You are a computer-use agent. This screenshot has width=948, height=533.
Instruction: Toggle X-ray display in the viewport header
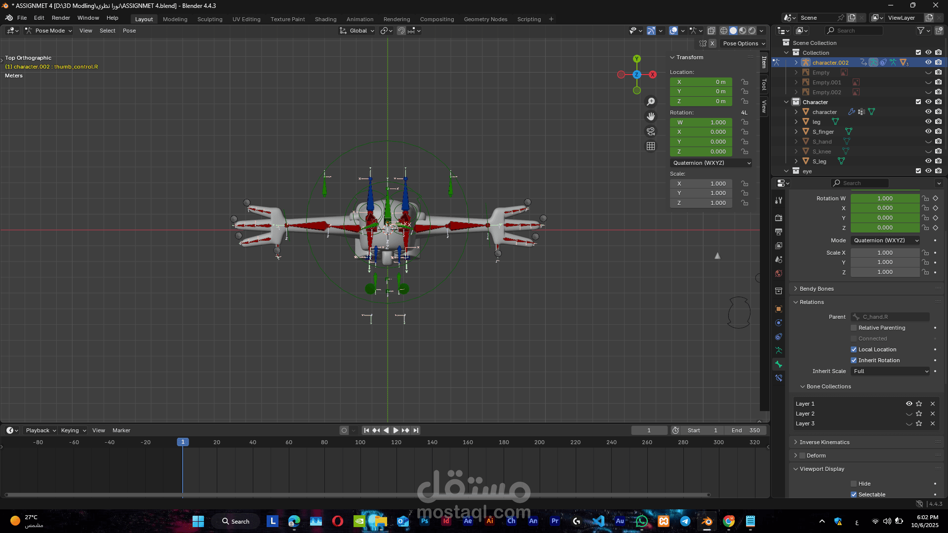tap(711, 31)
